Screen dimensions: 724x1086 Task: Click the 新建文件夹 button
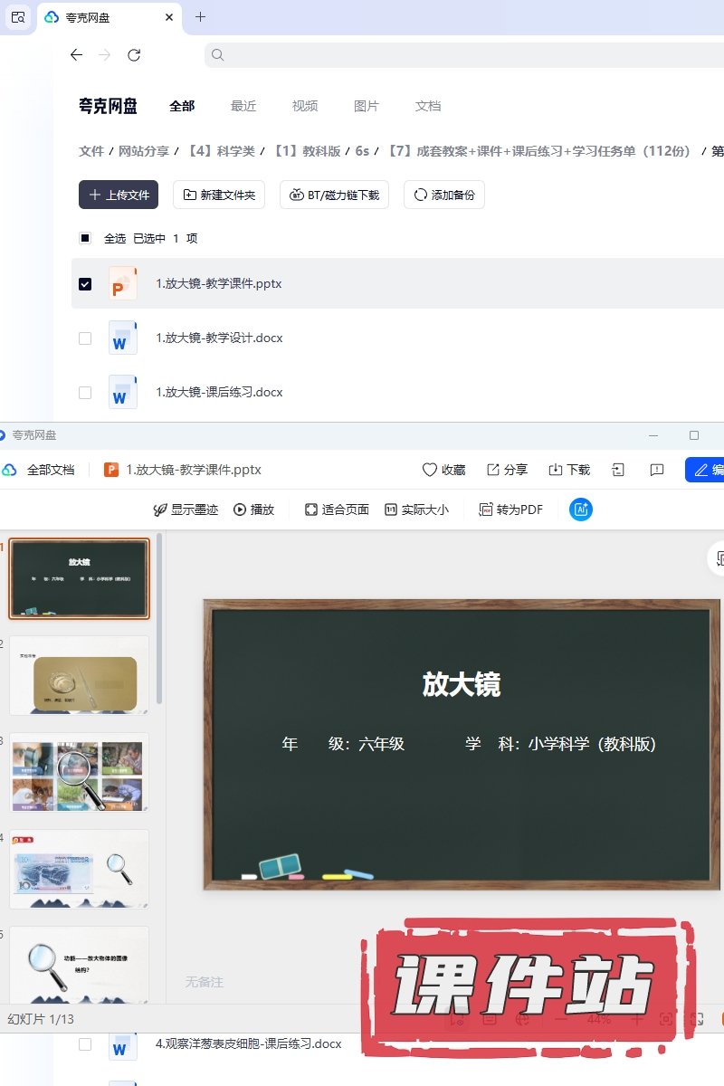pyautogui.click(x=219, y=195)
